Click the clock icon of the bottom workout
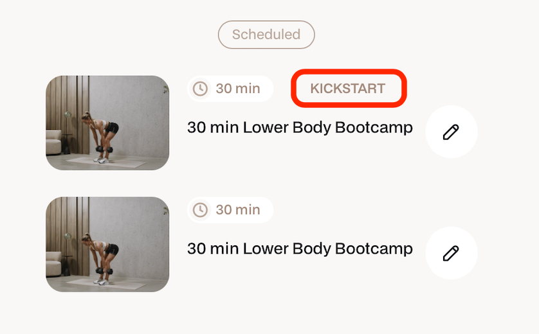The width and height of the screenshot is (539, 334). [200, 210]
